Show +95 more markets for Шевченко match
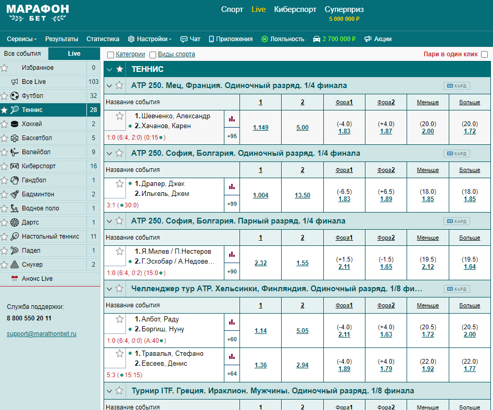 (232, 136)
